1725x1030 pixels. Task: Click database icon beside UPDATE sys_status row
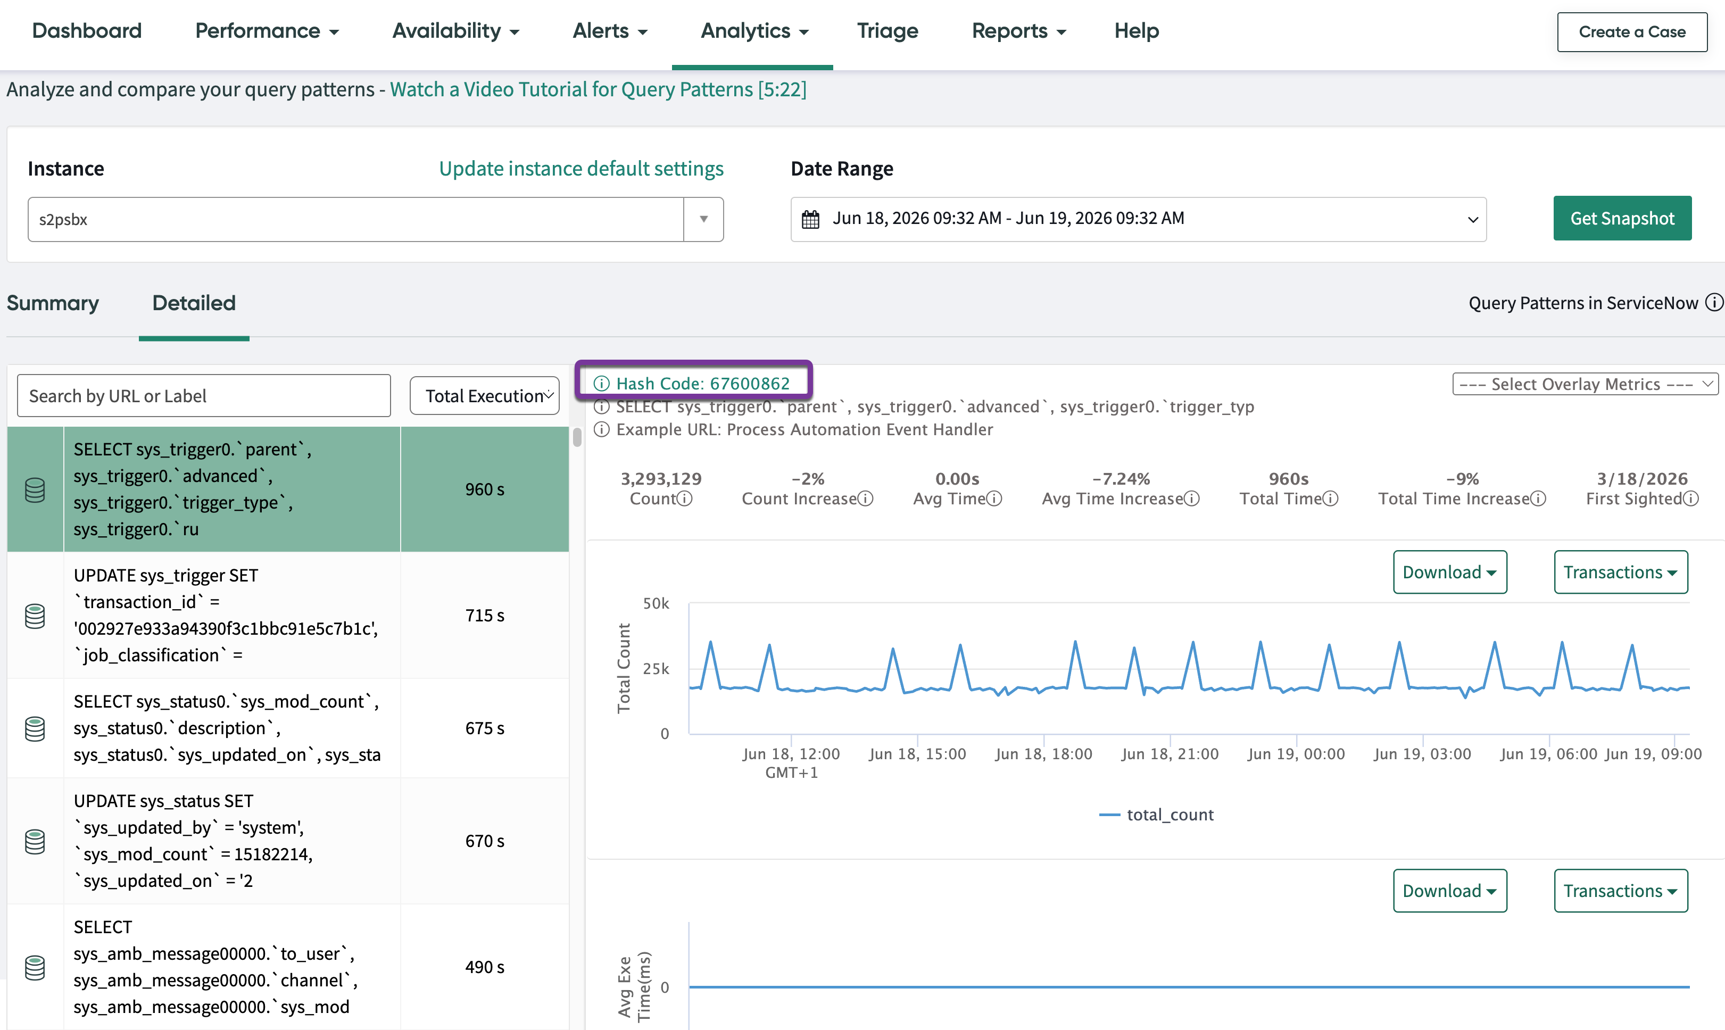(x=35, y=841)
